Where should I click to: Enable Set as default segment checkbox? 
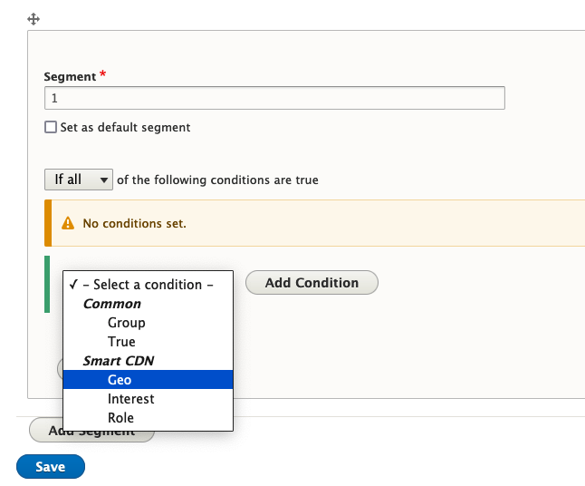pyautogui.click(x=51, y=128)
